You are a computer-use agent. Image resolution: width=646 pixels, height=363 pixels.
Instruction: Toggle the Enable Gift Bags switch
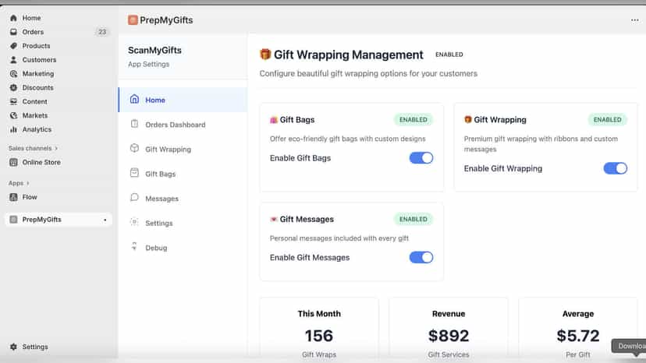(421, 158)
